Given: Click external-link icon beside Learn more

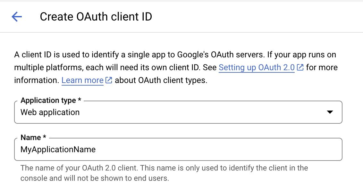Looking at the screenshot, I should [109, 80].
